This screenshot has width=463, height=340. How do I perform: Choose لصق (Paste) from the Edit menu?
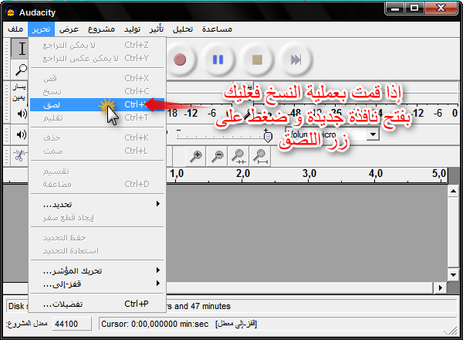[97, 104]
